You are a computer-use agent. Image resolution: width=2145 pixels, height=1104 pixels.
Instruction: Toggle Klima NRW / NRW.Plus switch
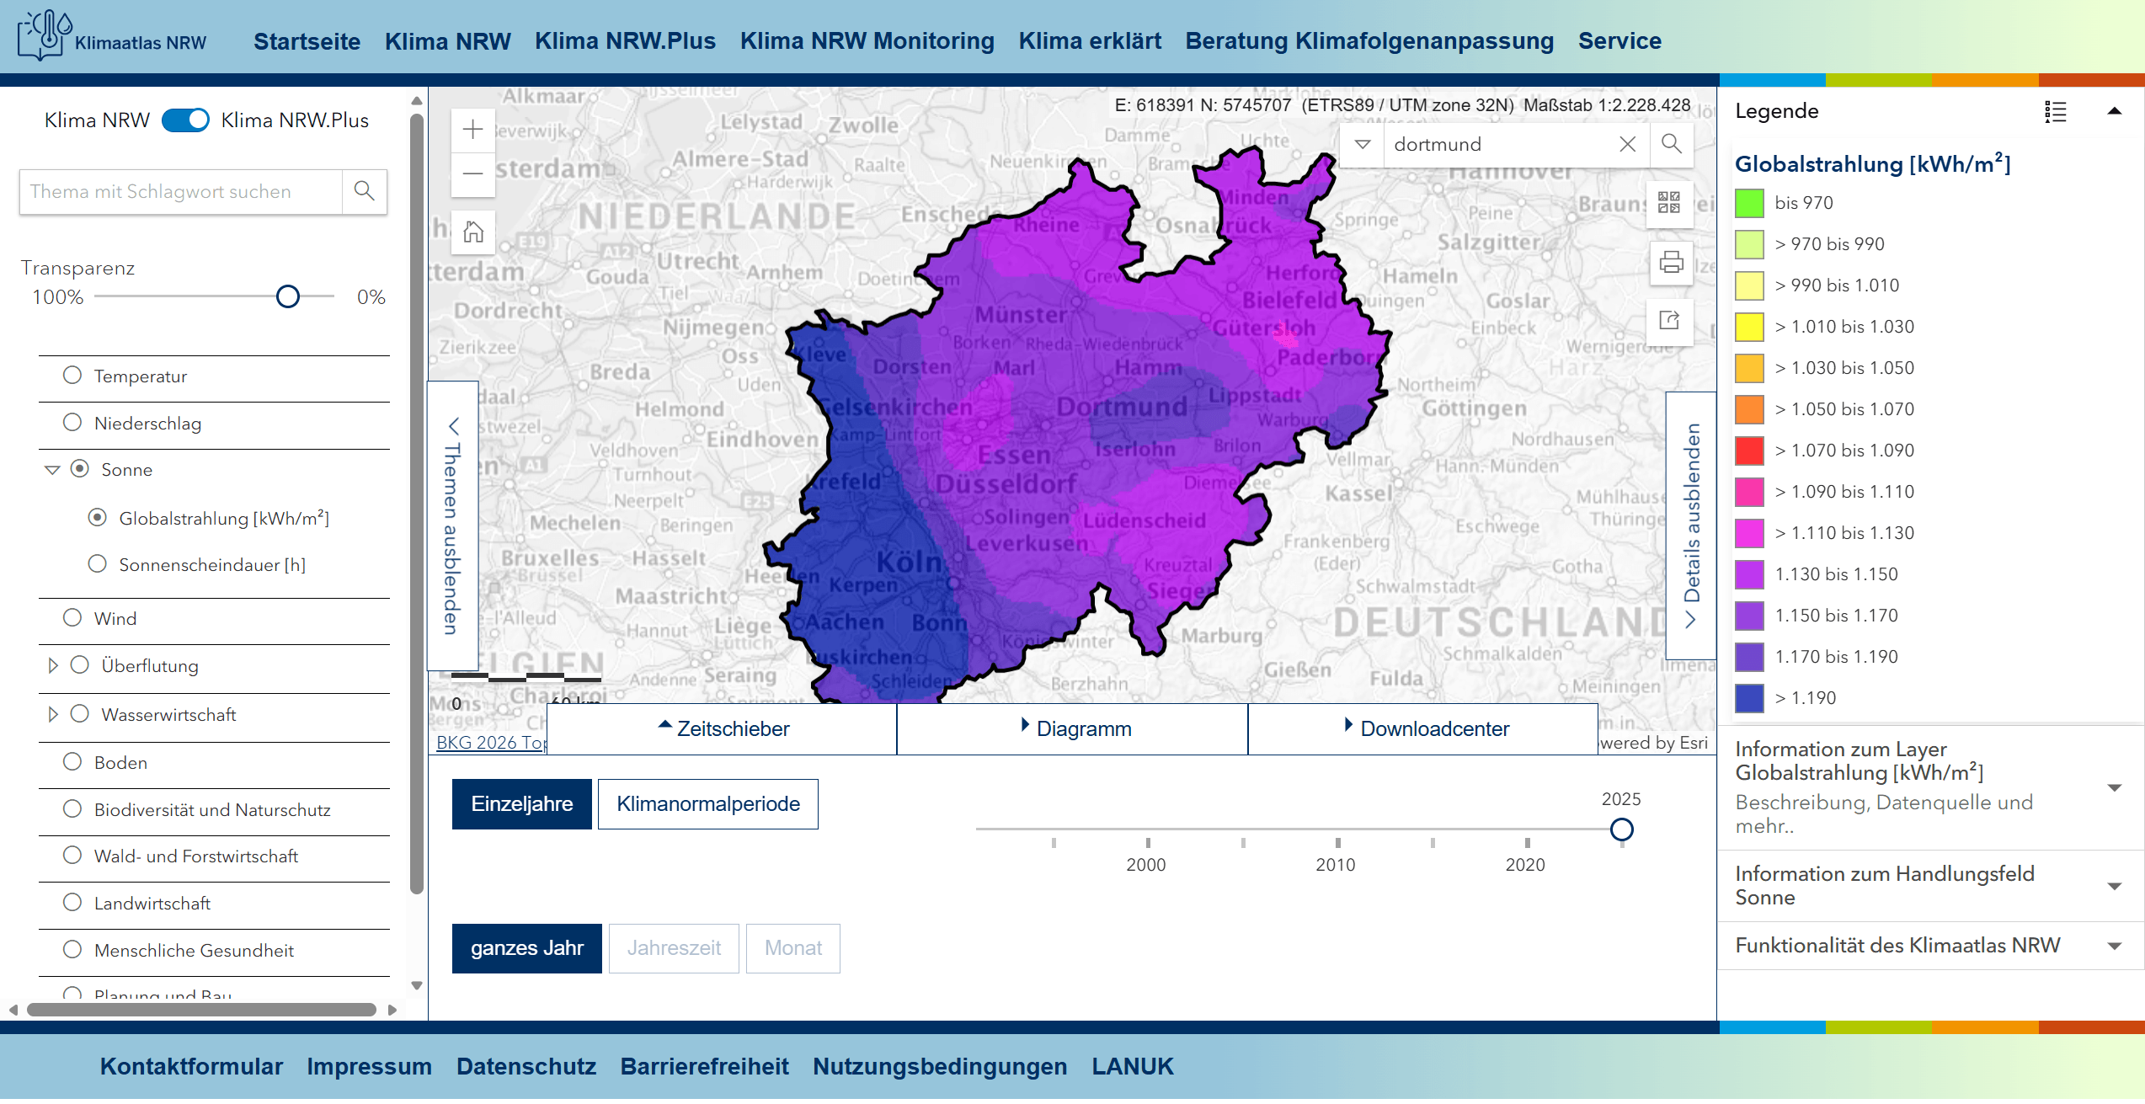coord(185,120)
